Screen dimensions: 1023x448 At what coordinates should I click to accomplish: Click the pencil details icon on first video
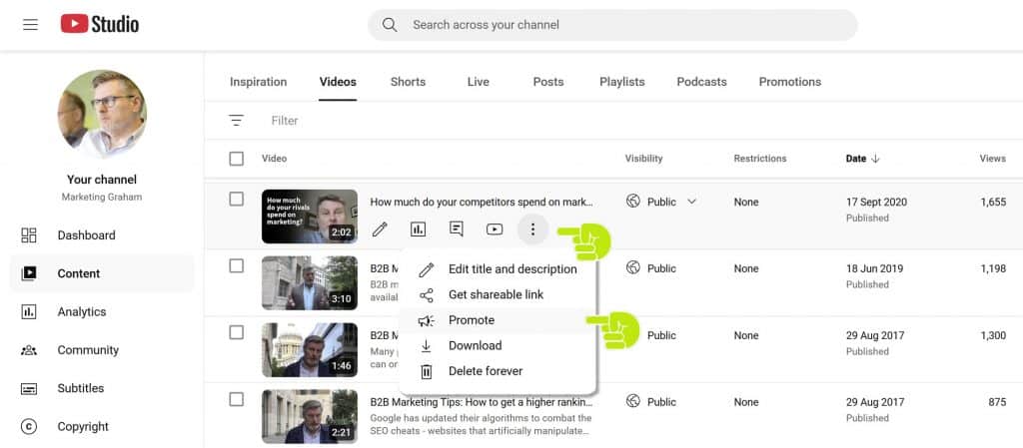point(380,229)
